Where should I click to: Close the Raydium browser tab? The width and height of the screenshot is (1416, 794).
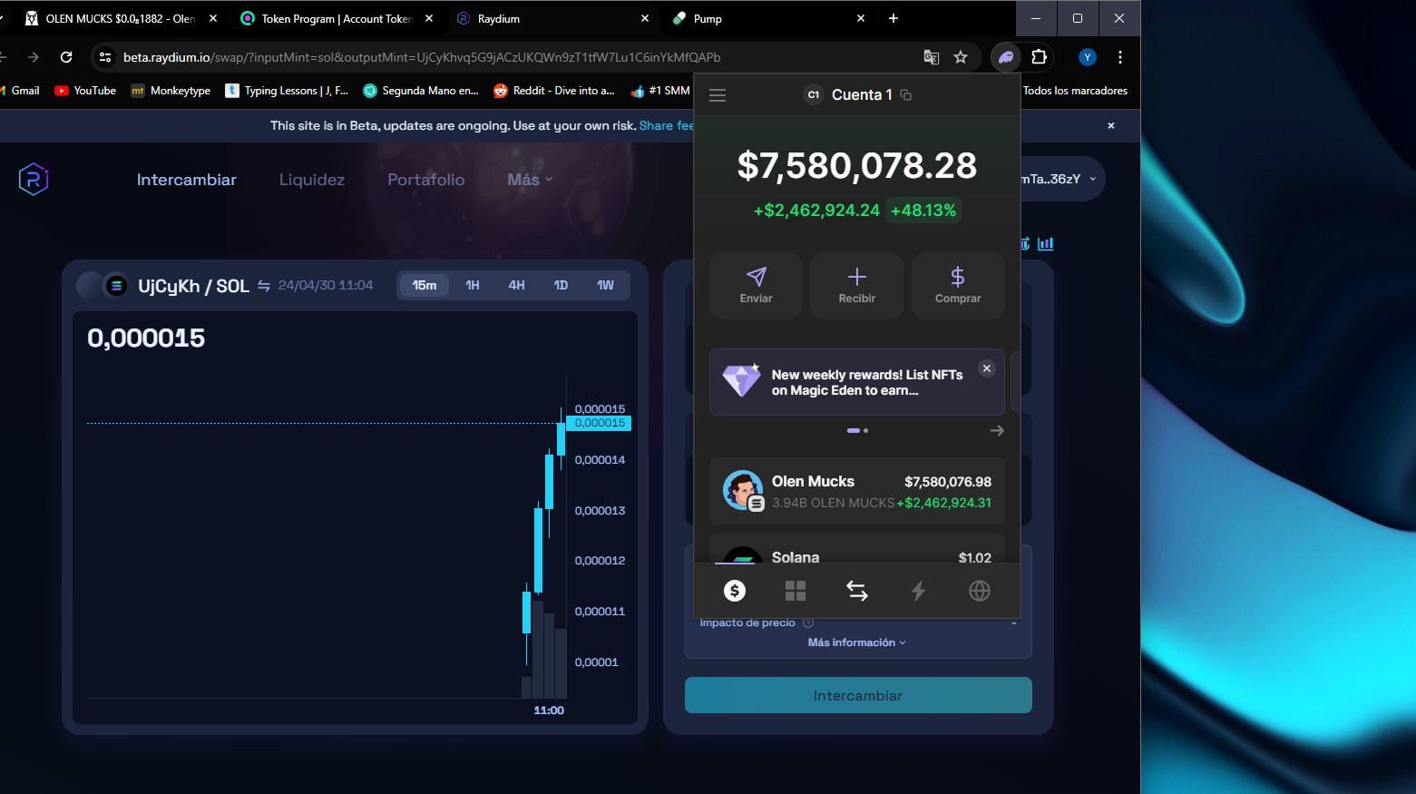pyautogui.click(x=645, y=18)
